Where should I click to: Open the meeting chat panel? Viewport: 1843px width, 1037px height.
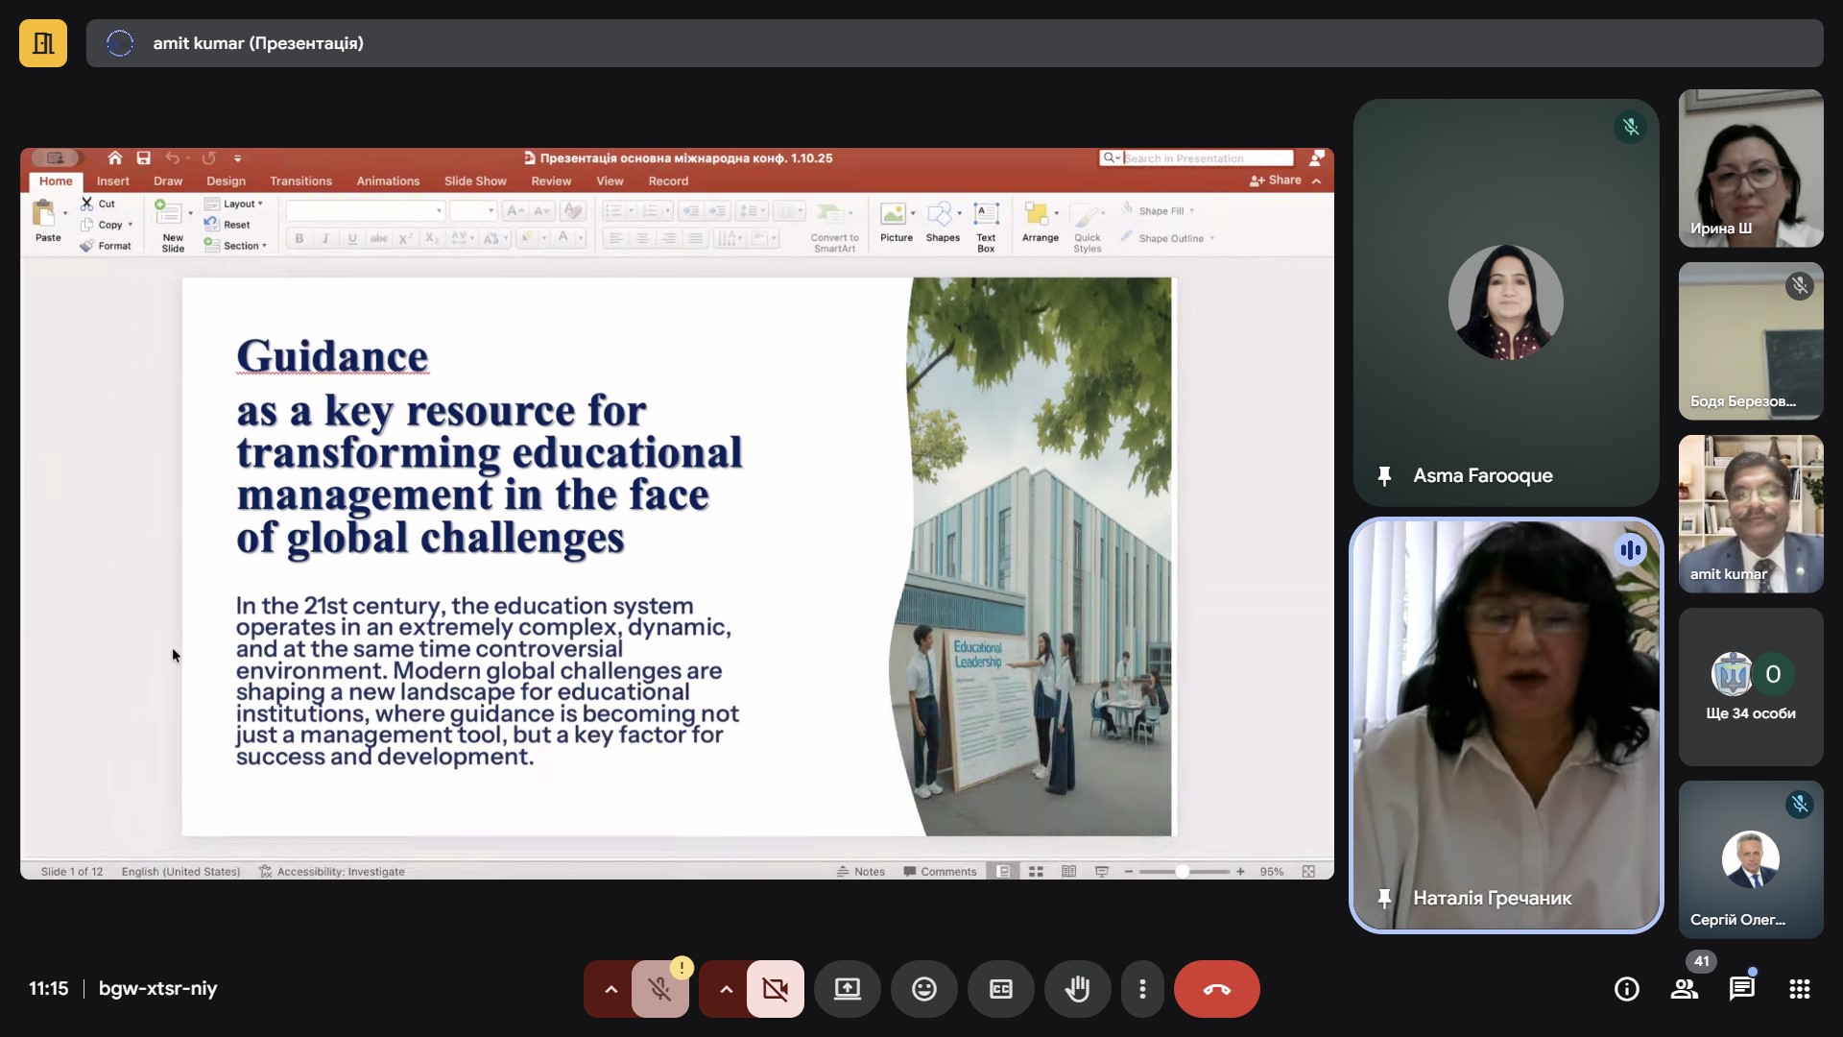(1741, 989)
